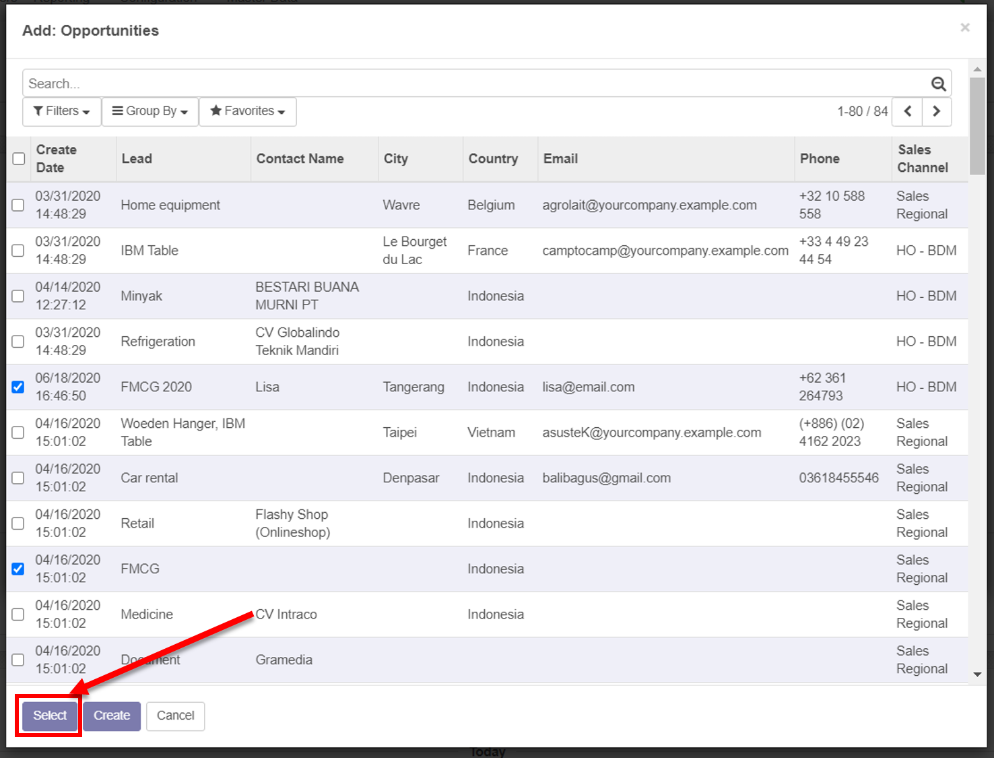Check the Refrigeration row checkbox
This screenshot has width=994, height=758.
point(18,342)
